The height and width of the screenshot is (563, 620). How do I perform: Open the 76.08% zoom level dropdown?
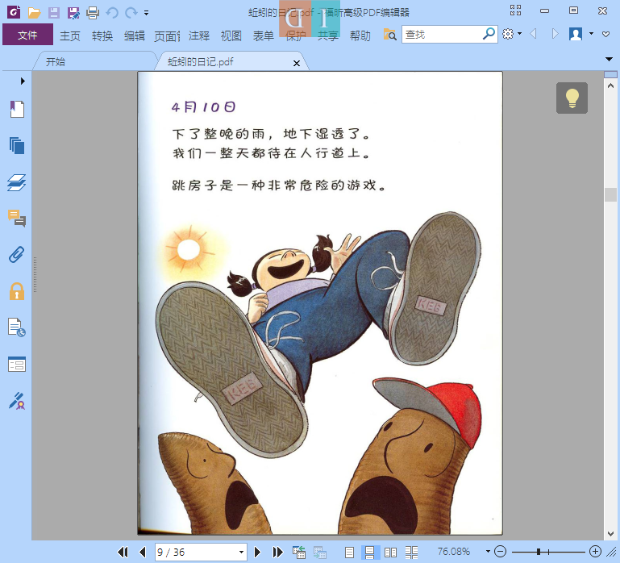click(488, 552)
